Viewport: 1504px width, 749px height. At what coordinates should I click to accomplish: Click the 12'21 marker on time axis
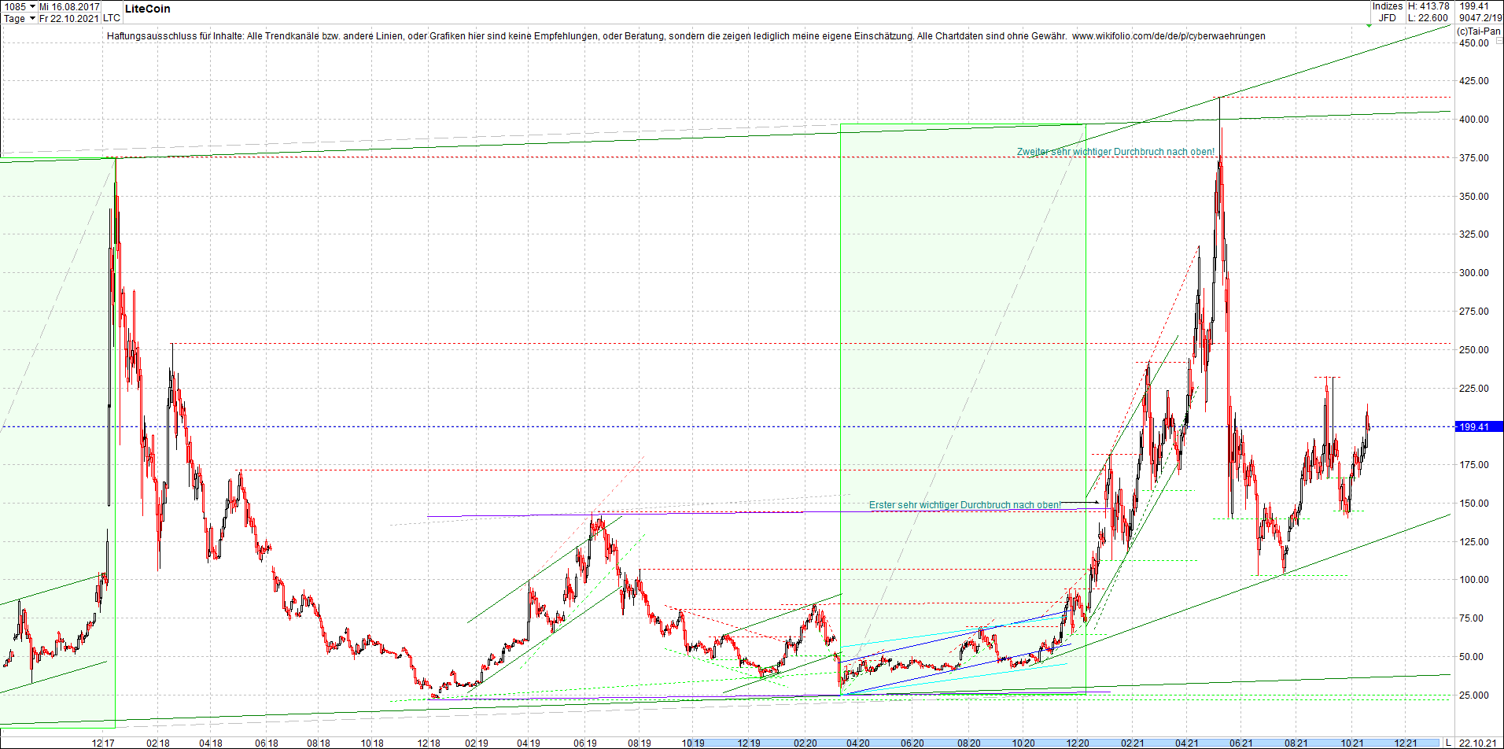[x=1406, y=743]
